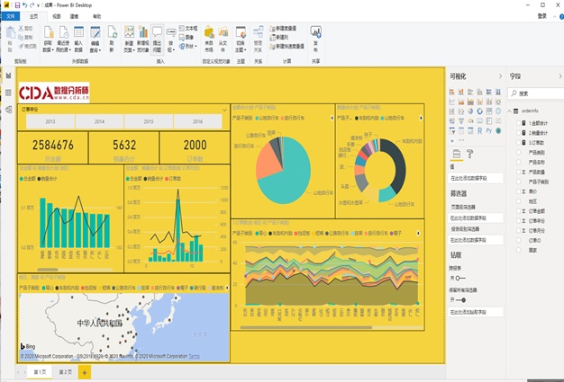The width and height of the screenshot is (564, 382).
Task: Select the 第1页 page tab
Action: pos(40,372)
